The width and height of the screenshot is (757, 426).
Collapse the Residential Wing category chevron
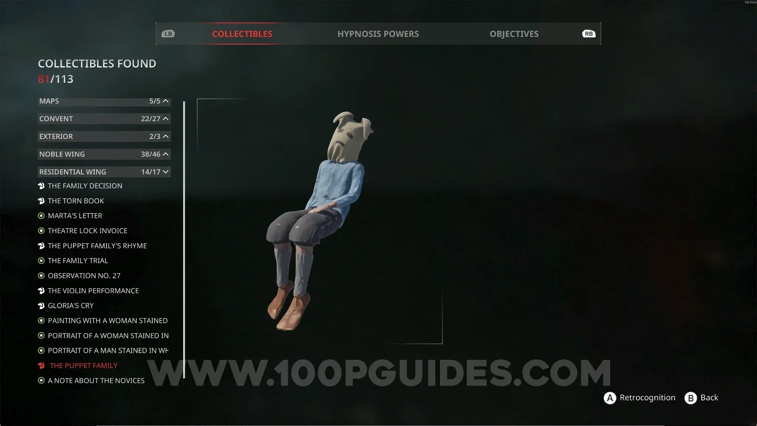(x=166, y=172)
